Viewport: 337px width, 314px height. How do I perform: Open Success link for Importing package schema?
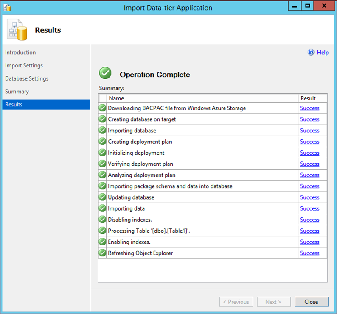(x=310, y=186)
